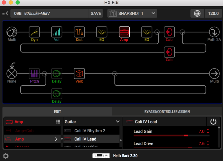Click the Helix Rack device icon

tap(101, 156)
